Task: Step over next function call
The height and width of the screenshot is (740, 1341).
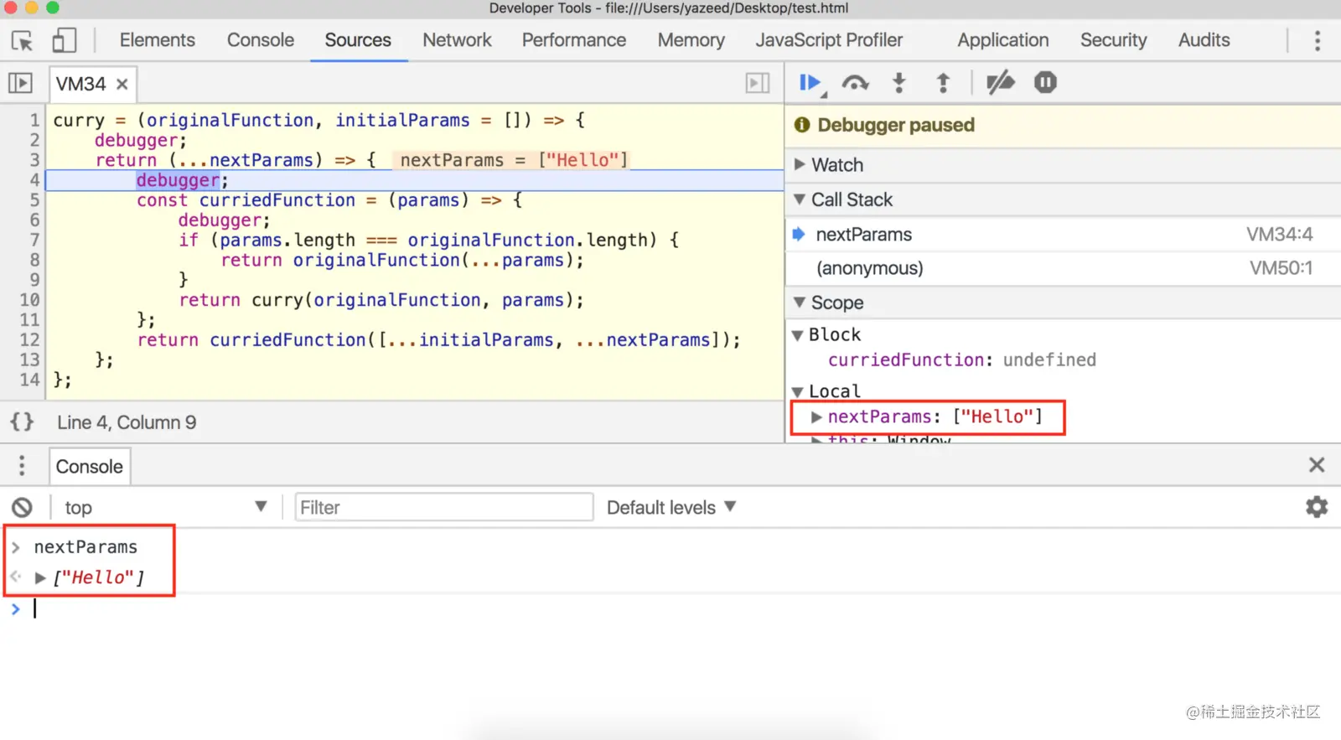Action: [855, 83]
